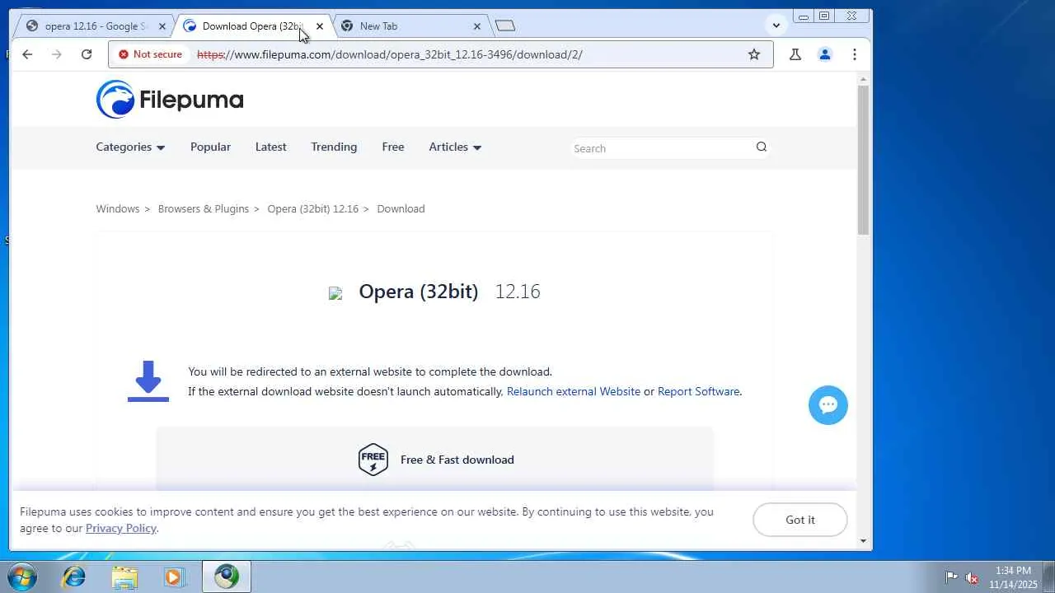Screen dimensions: 1055x593
Task: Launch Internet Explorer from the taskbar
Action: 74,577
